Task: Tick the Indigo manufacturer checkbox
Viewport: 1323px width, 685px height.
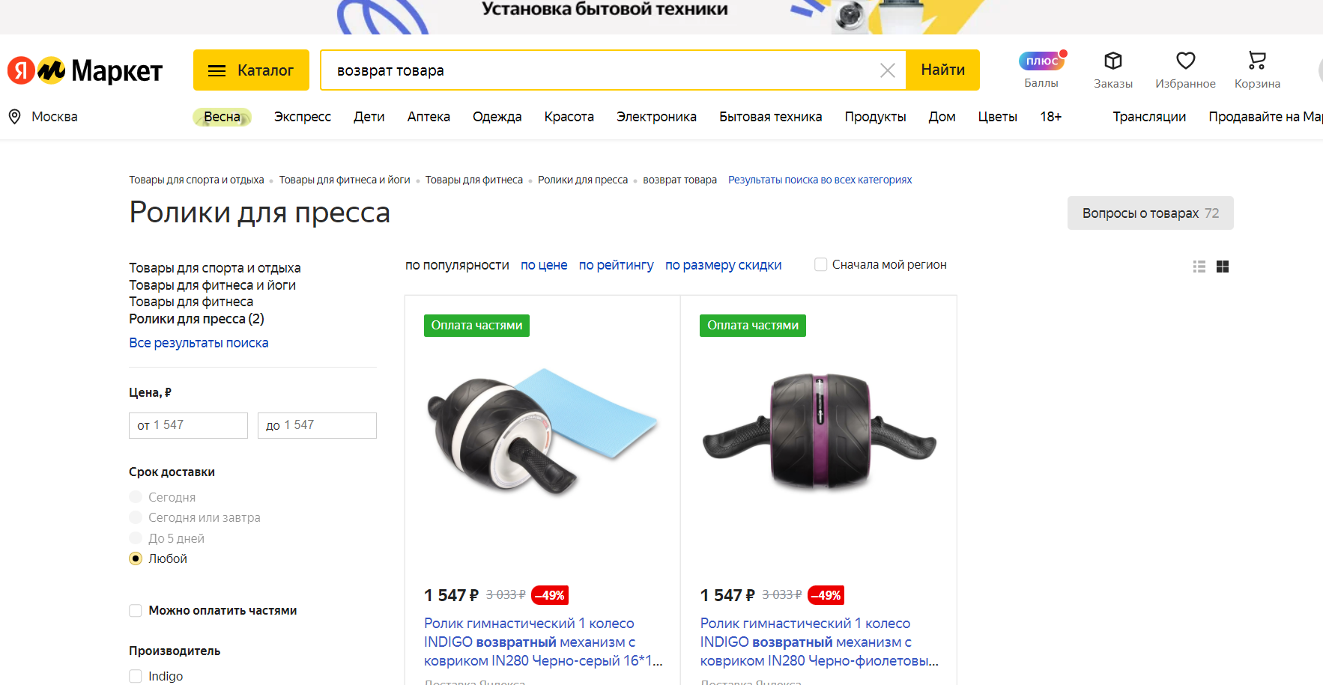Action: (136, 676)
